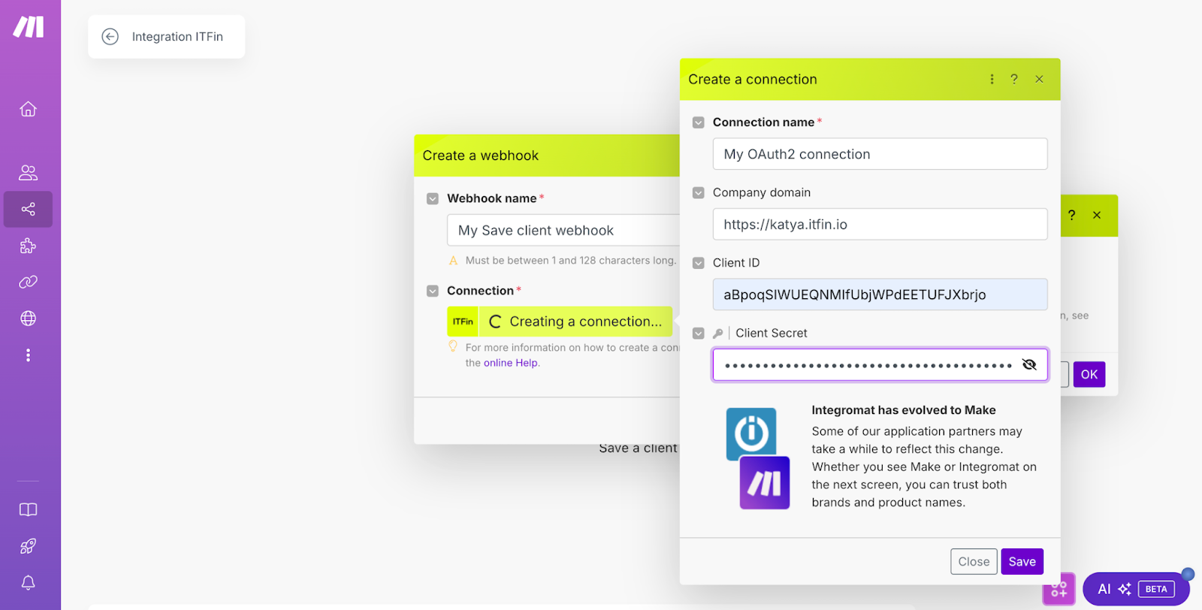Click 'Must be between 1 and 128' hint
The image size is (1202, 610).
570,261
